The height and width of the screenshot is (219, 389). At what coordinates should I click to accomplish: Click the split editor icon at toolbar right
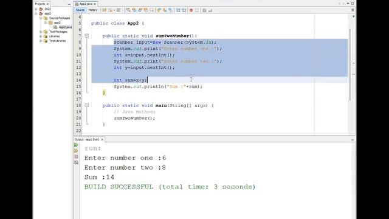click(353, 10)
